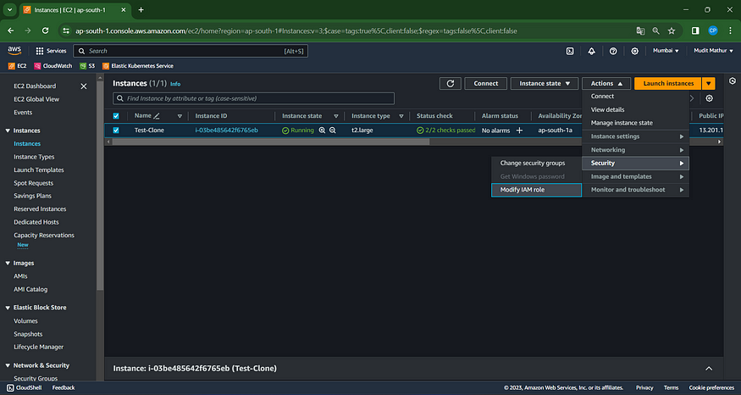Viewport: 741px width, 395px height.
Task: Open EC2 bookmark shortcut
Action: [x=18, y=66]
